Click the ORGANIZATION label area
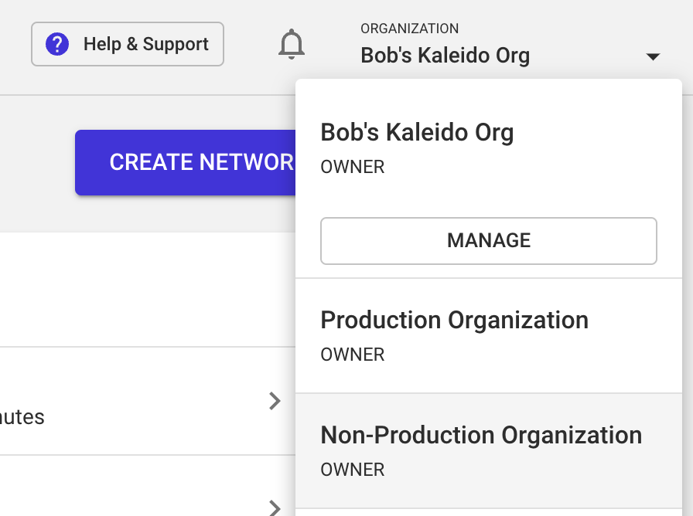 (x=409, y=28)
